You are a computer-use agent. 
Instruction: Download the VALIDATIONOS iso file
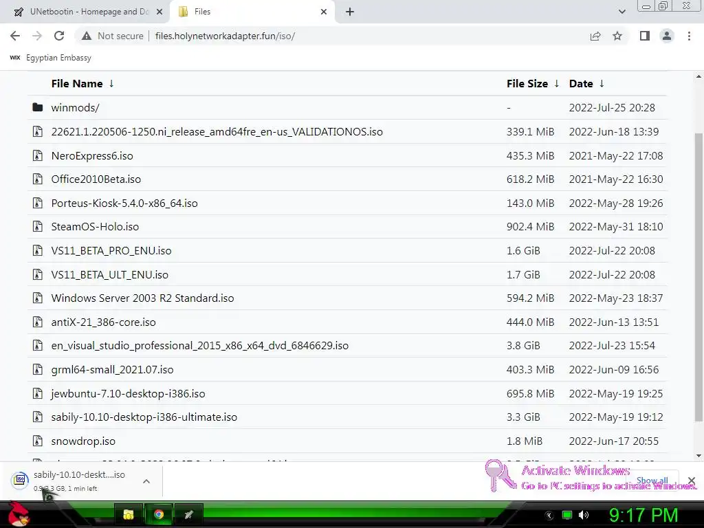[x=217, y=131]
